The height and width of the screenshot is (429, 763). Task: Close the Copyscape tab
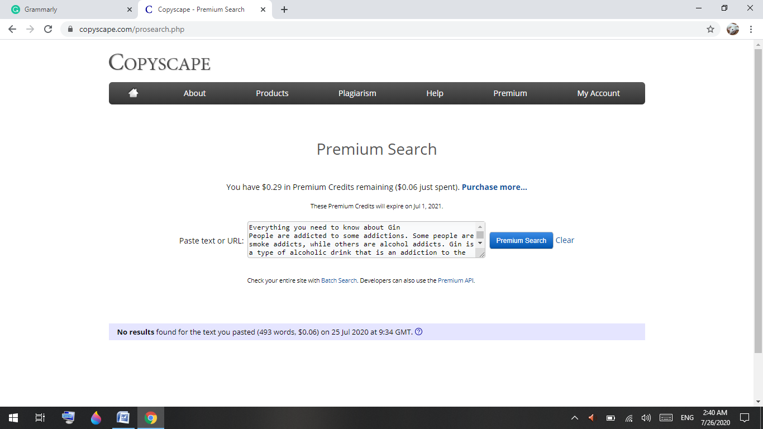(x=263, y=9)
